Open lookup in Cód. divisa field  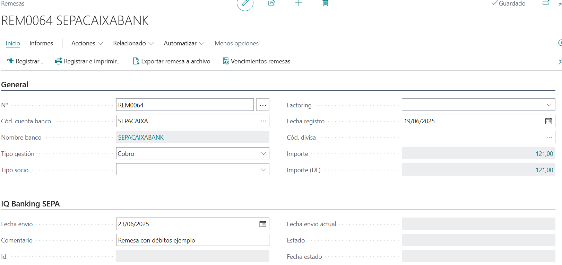(x=549, y=138)
